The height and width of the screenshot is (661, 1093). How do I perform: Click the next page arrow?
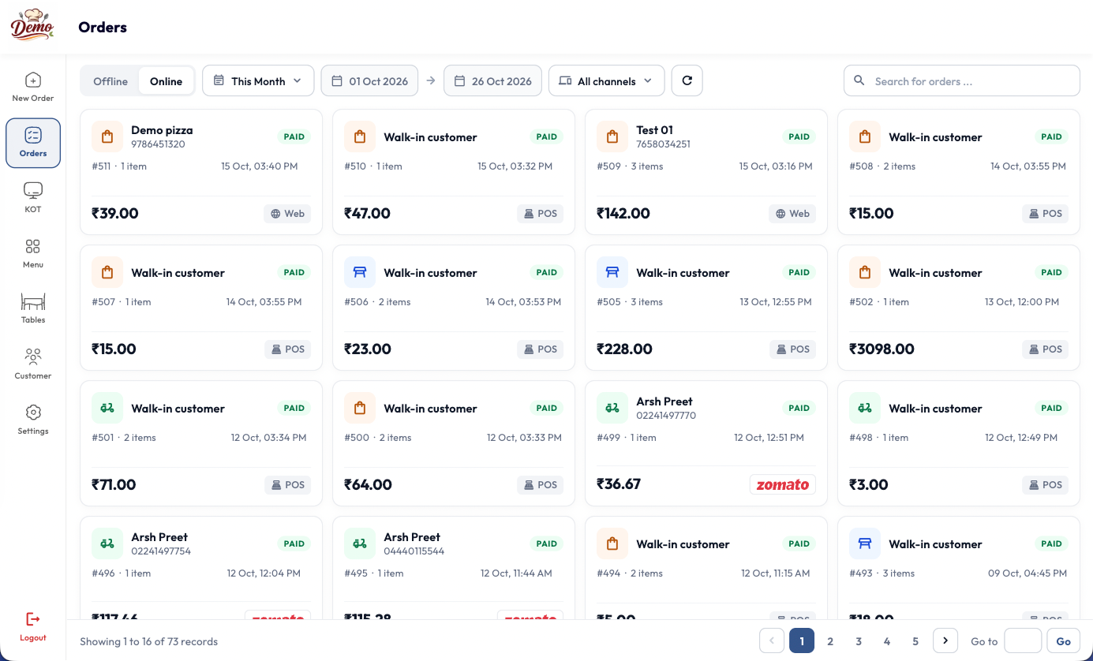(x=945, y=640)
